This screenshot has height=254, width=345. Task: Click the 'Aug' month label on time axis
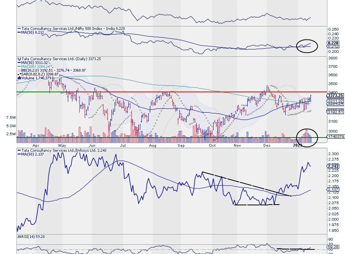(153, 145)
